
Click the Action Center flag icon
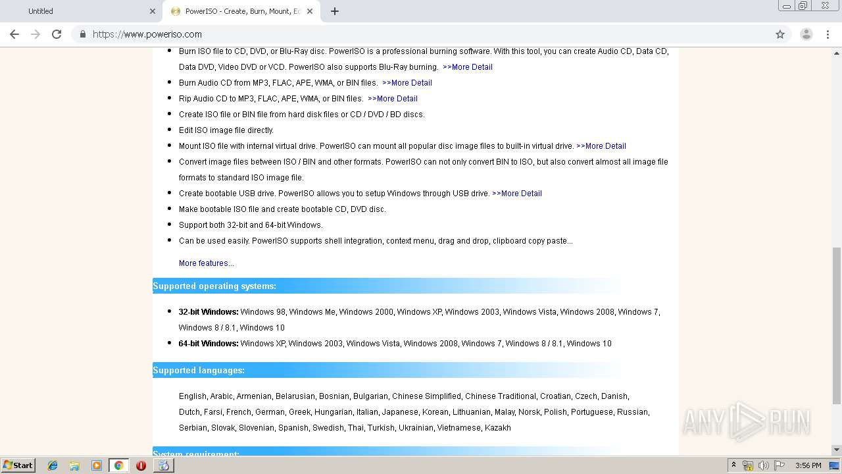click(x=780, y=465)
